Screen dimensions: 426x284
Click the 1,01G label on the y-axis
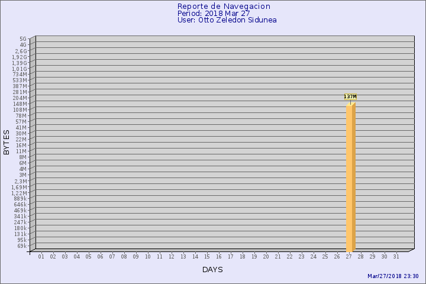pyautogui.click(x=20, y=69)
